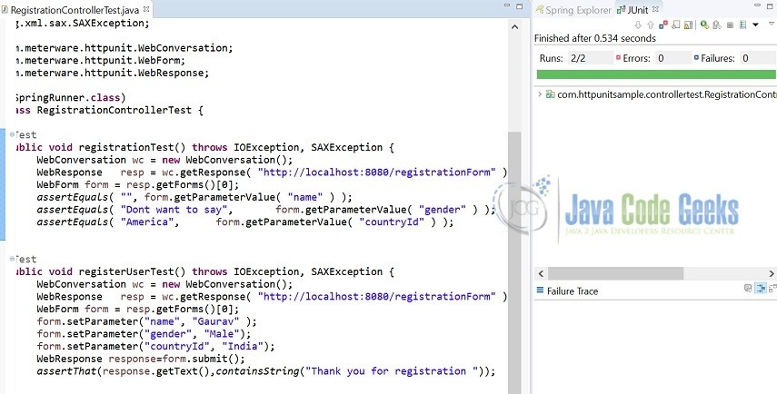
Task: Expand com.httpunitsample.controllertest tree node
Action: (x=540, y=94)
